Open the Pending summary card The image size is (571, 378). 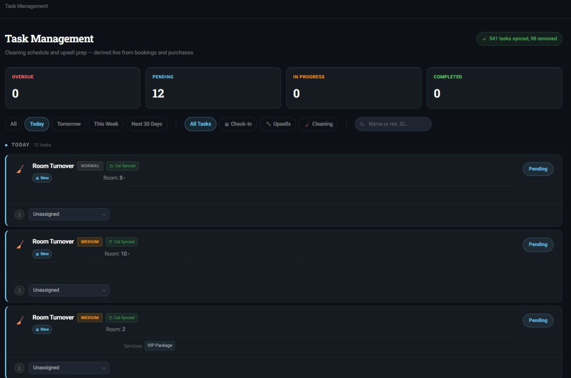click(213, 88)
